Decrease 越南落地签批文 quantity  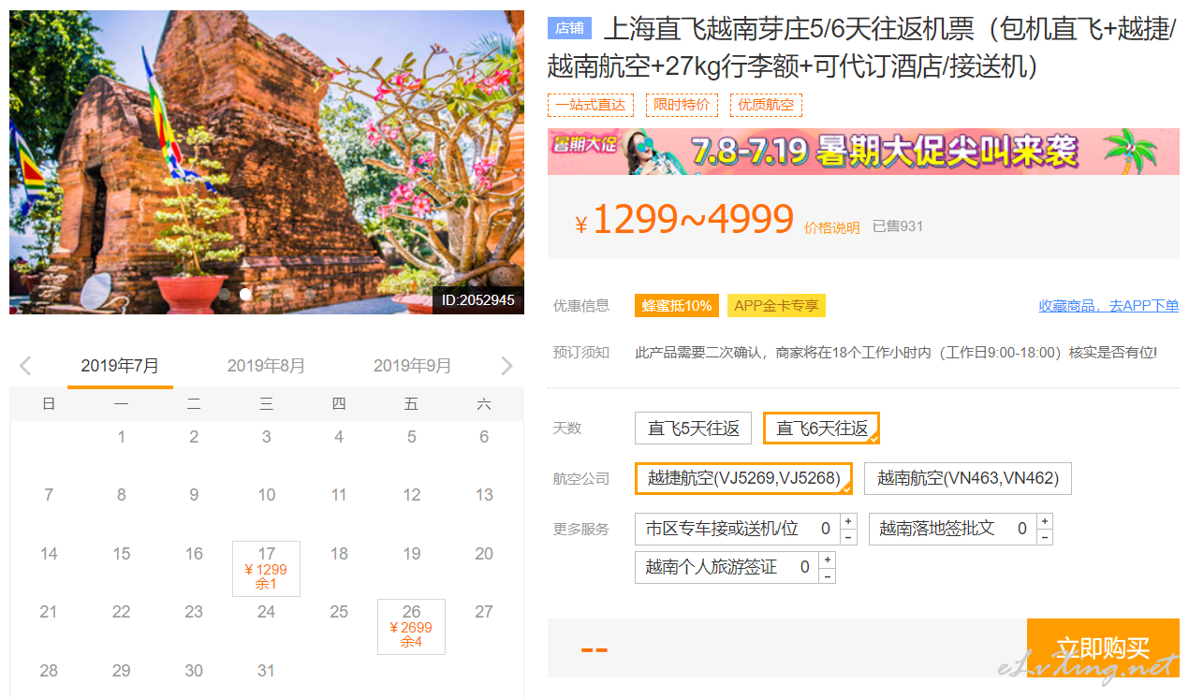[1045, 537]
